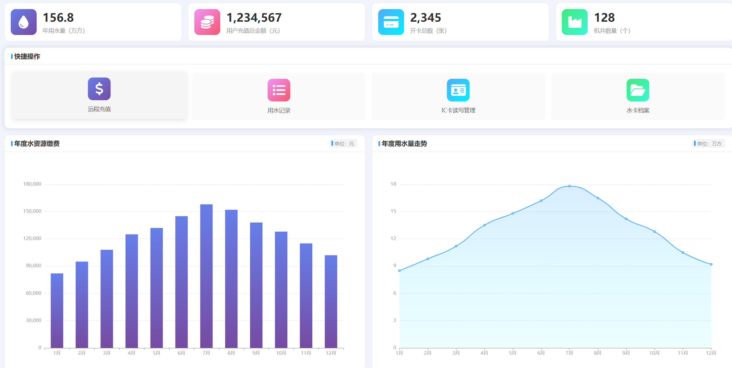This screenshot has width=732, height=368.
Task: Click the 12月 bar in payment chart
Action: click(x=331, y=302)
